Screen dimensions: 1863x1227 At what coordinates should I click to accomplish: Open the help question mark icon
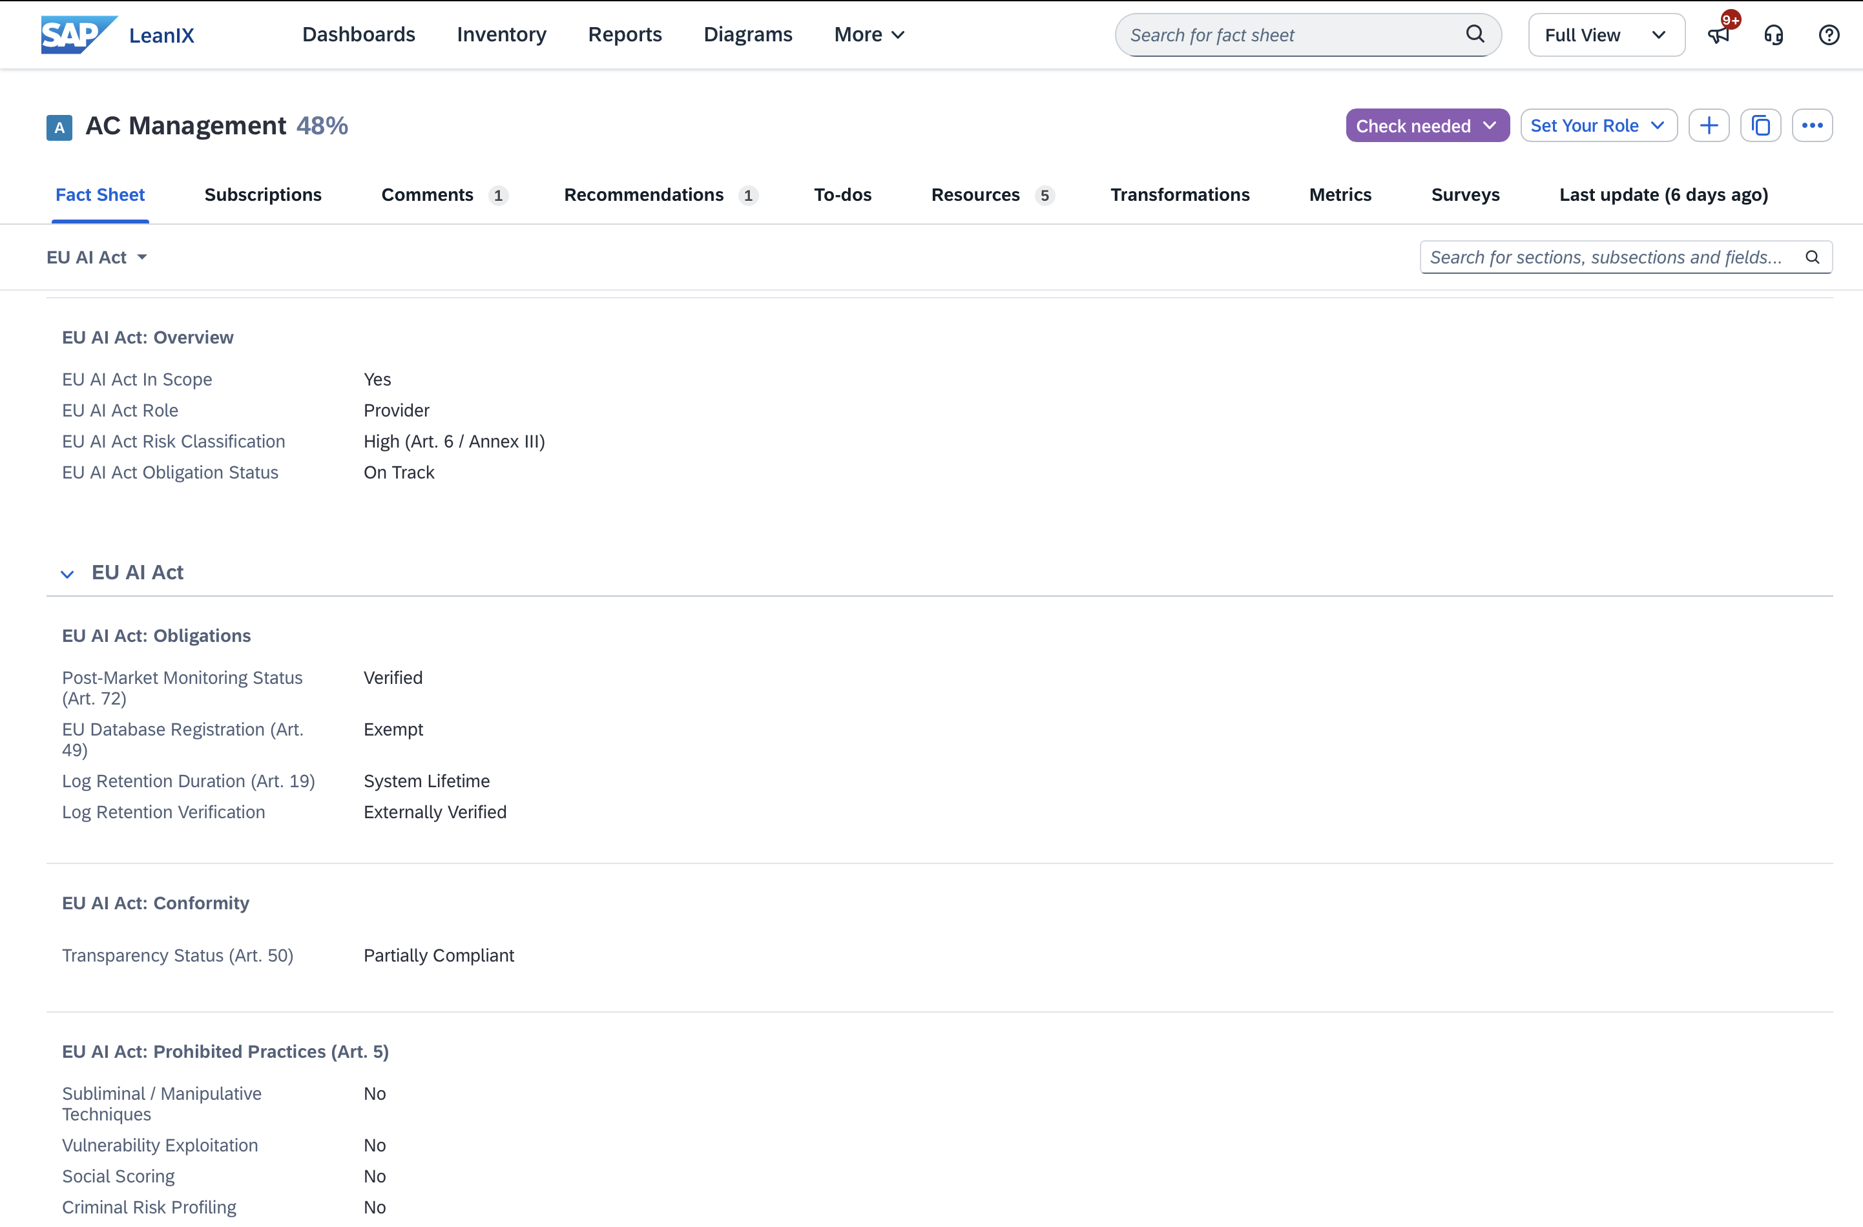pyautogui.click(x=1829, y=34)
